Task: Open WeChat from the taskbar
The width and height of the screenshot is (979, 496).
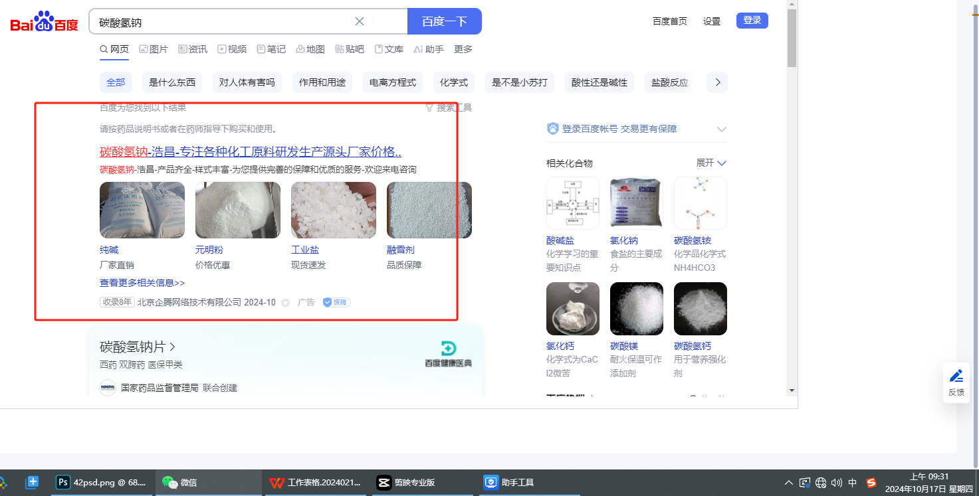Action: (208, 483)
